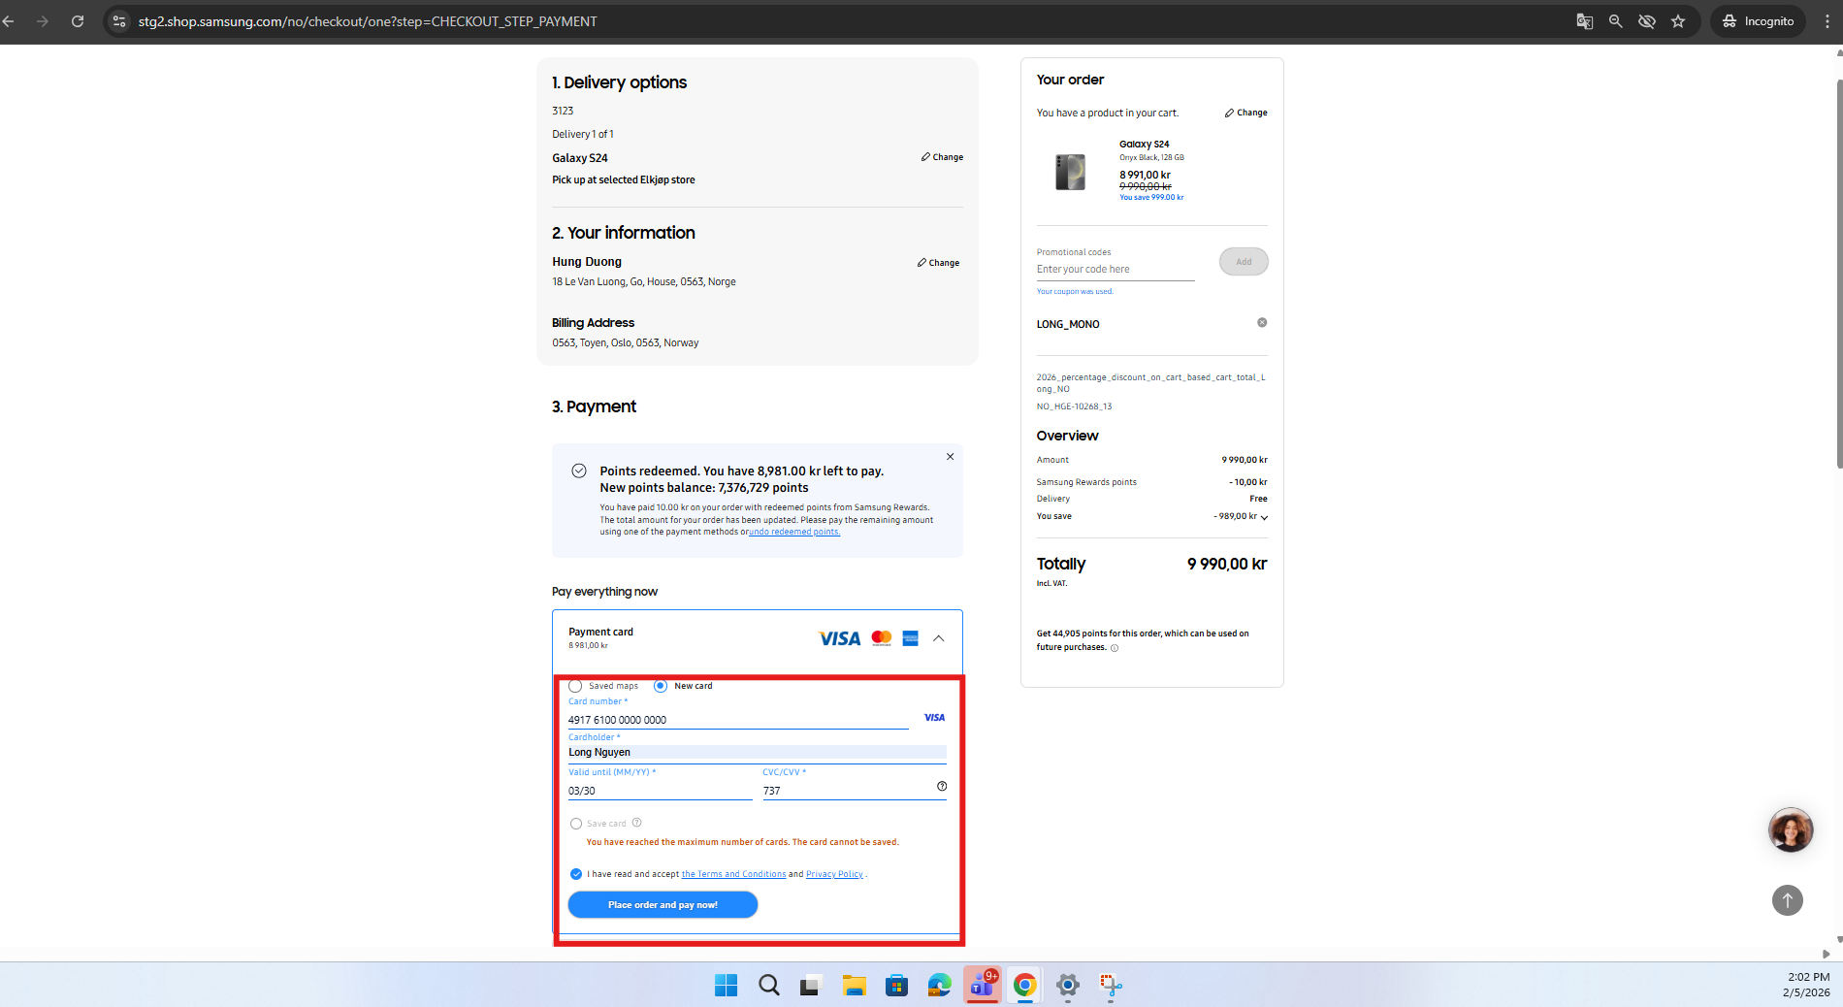The height and width of the screenshot is (1007, 1843).
Task: Expand the You save breakdown chevron
Action: (1264, 517)
